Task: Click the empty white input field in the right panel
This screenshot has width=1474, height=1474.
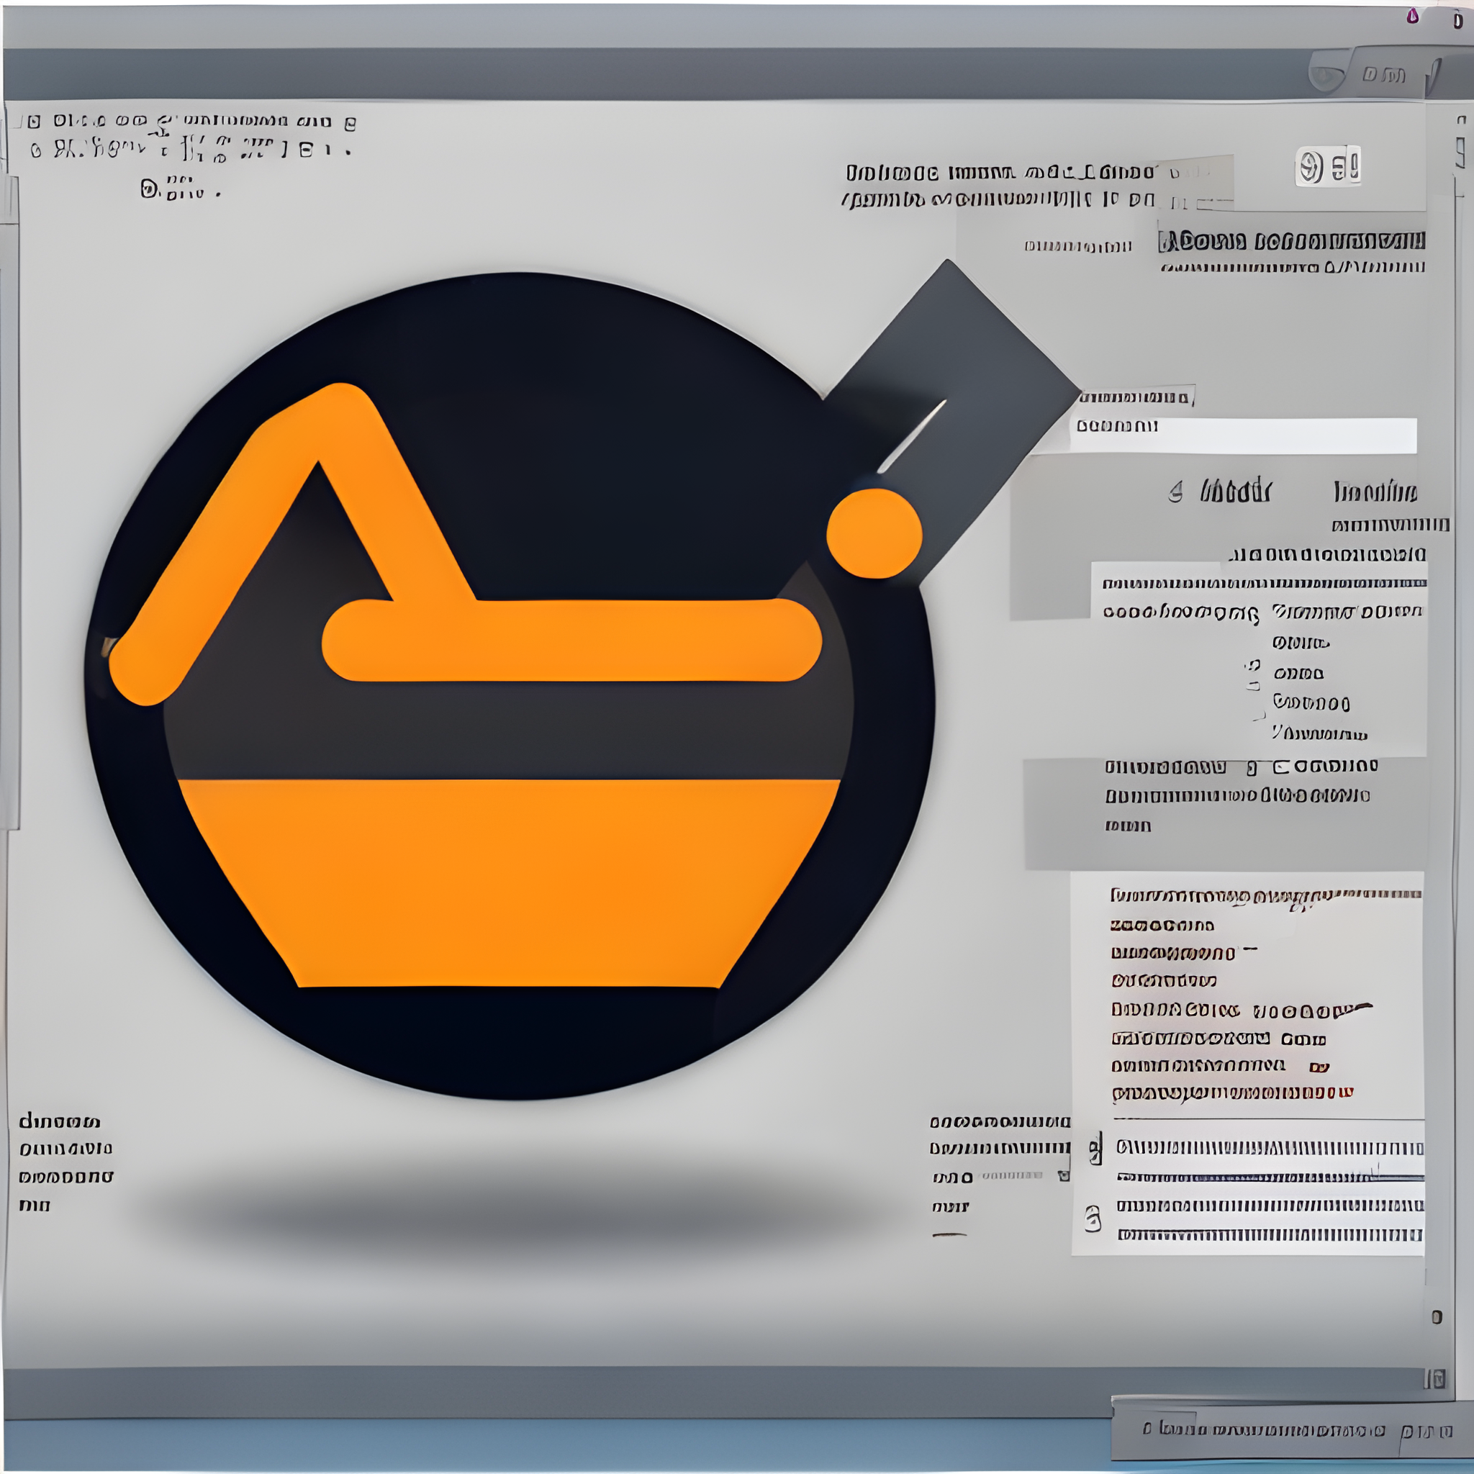Action: tap(1243, 435)
